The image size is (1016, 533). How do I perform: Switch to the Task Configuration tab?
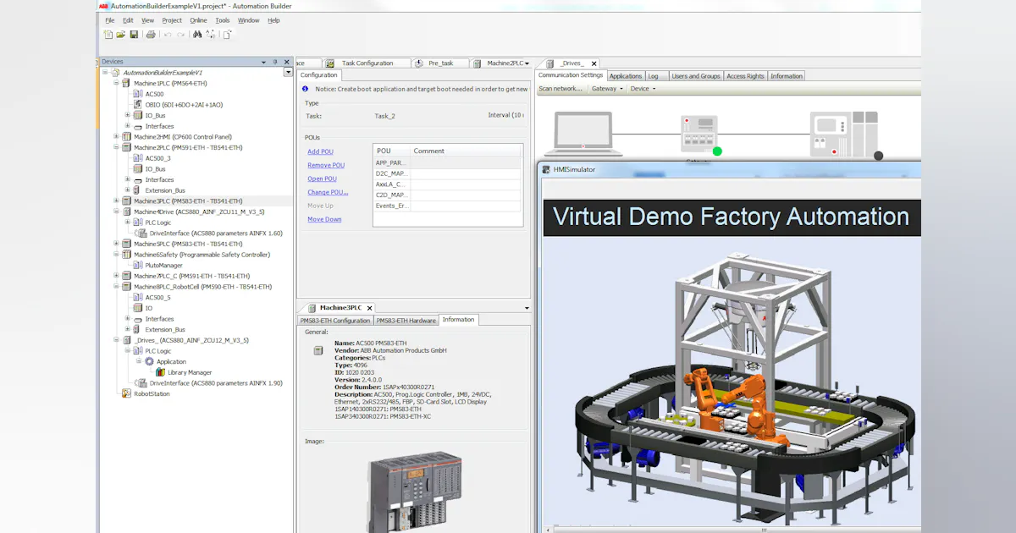coord(367,63)
